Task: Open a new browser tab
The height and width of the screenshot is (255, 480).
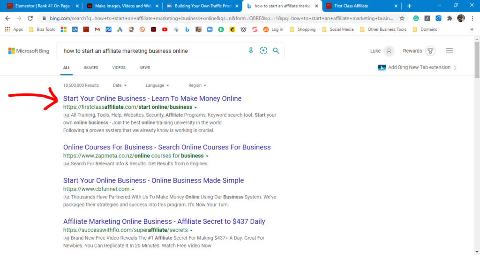Action: (x=409, y=6)
